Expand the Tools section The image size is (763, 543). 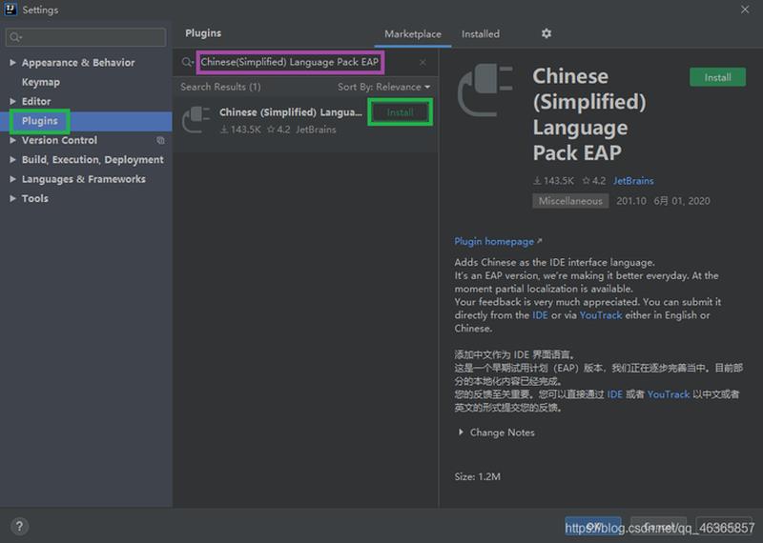12,199
